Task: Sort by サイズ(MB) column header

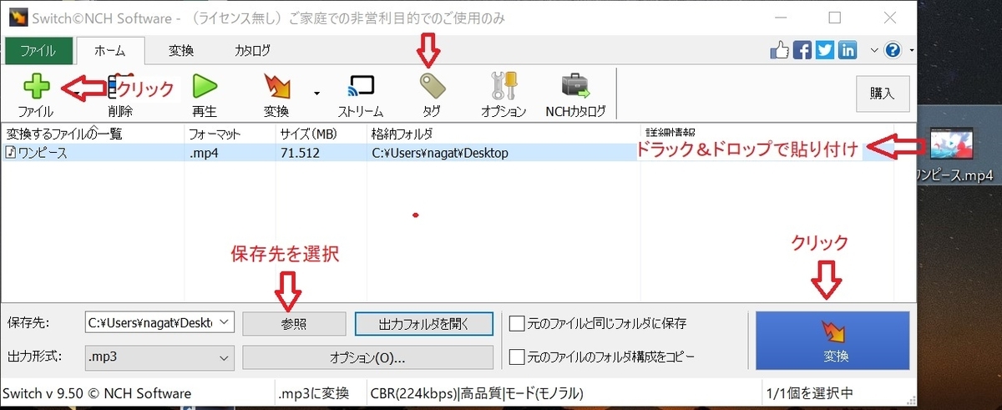Action: [x=321, y=132]
